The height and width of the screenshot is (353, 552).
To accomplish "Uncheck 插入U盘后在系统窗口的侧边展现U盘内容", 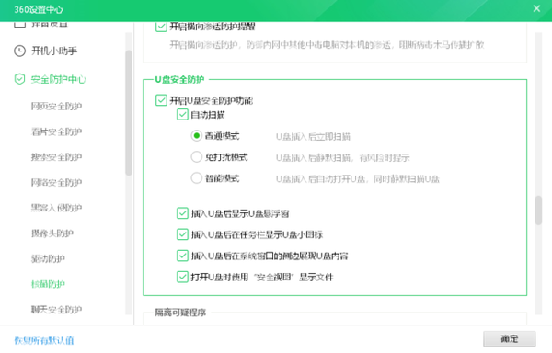I will point(182,256).
